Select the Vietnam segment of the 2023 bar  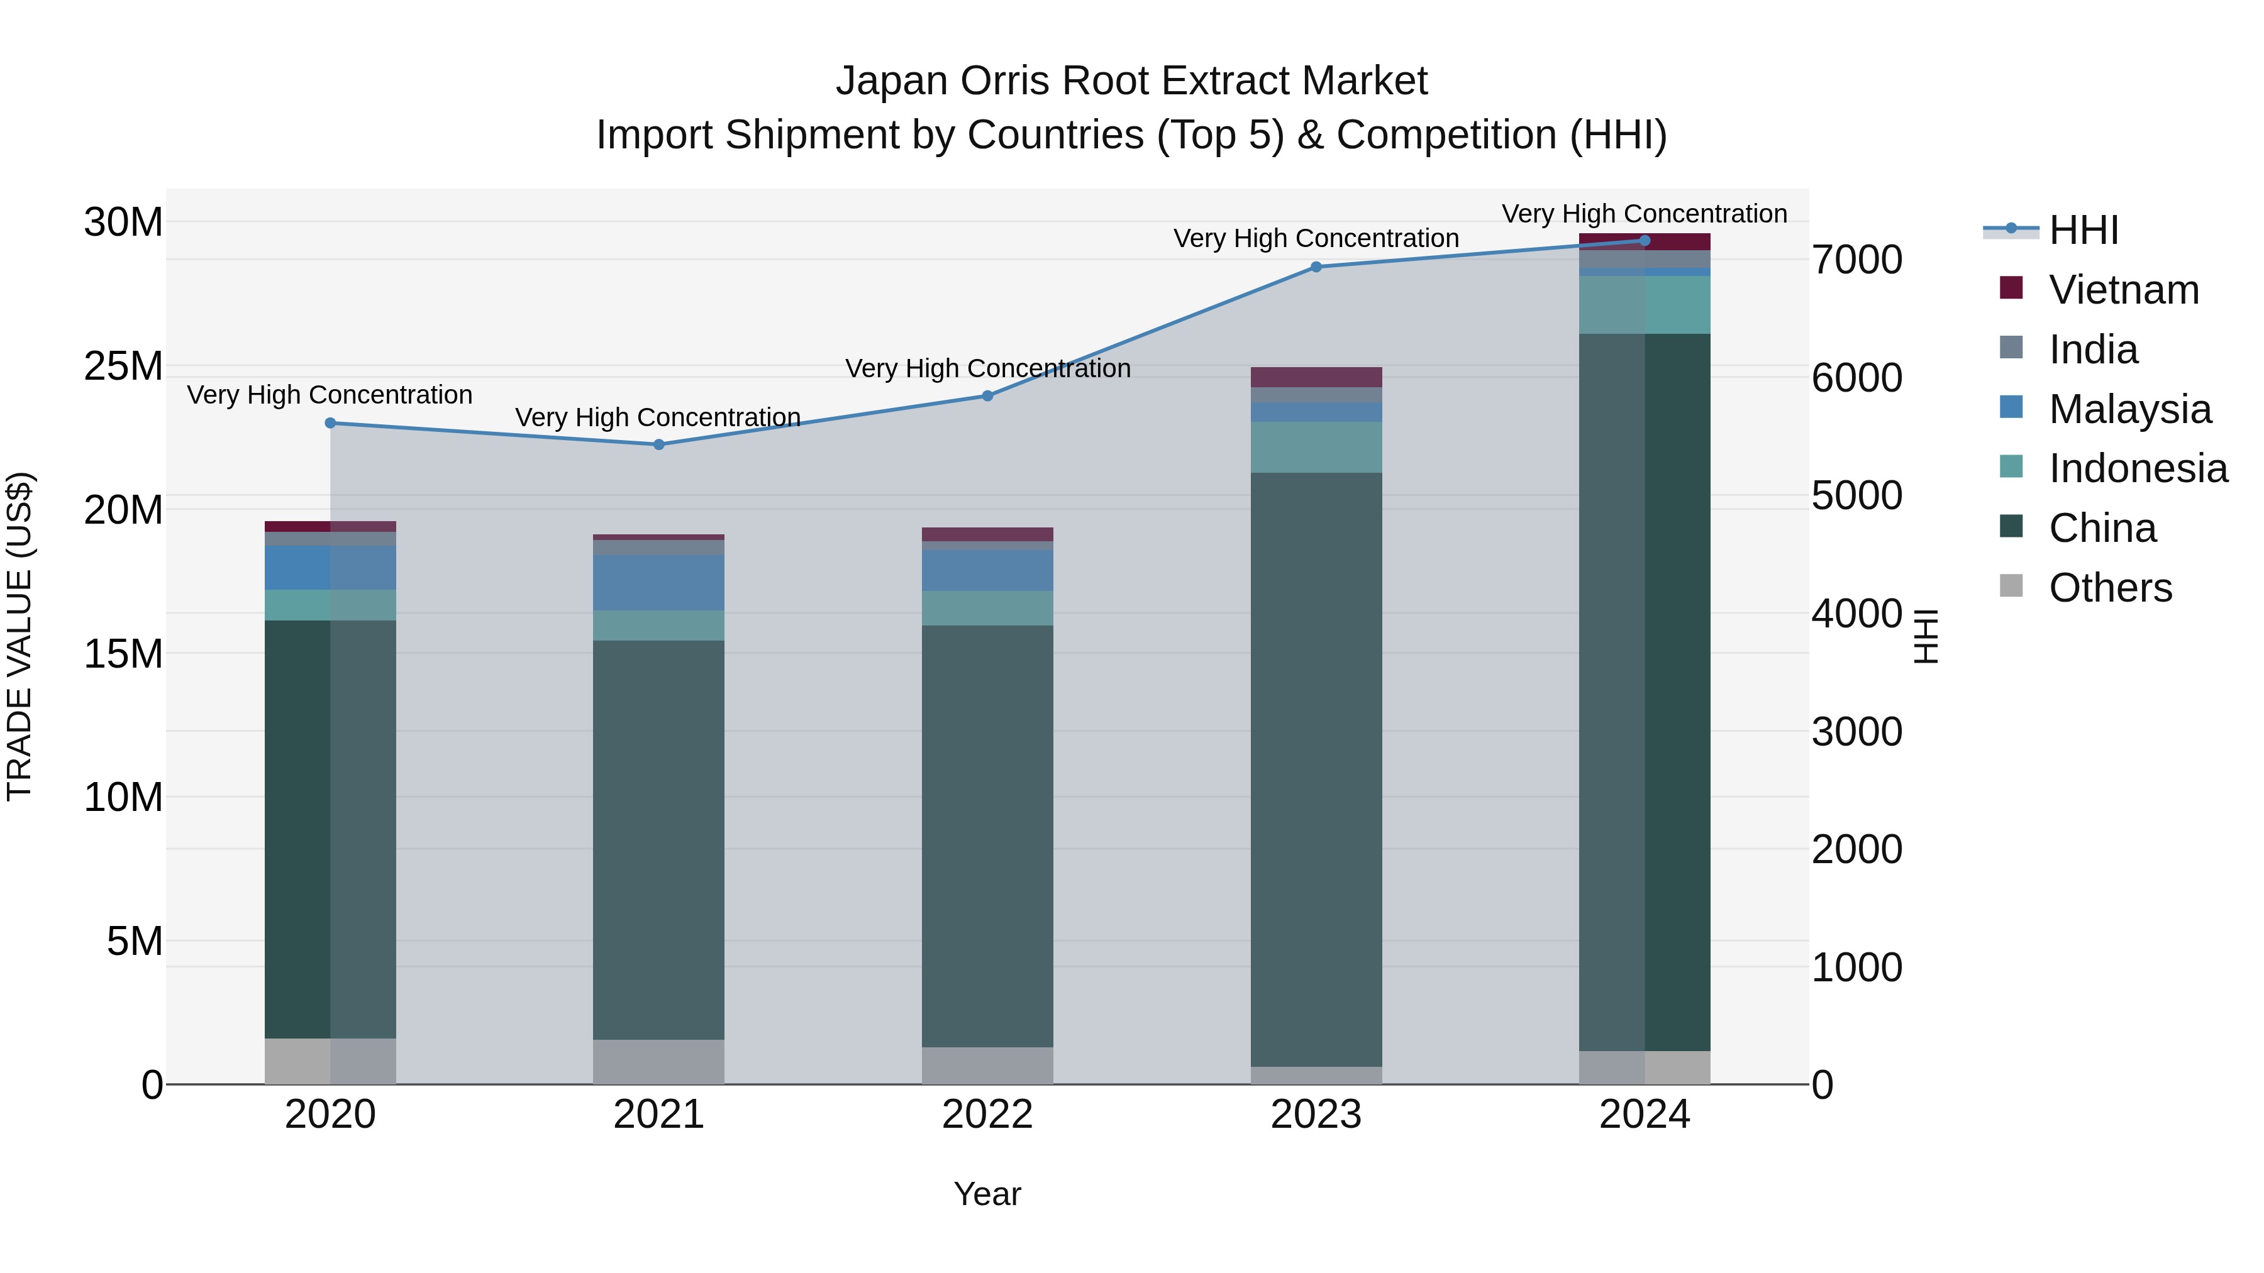1316,377
